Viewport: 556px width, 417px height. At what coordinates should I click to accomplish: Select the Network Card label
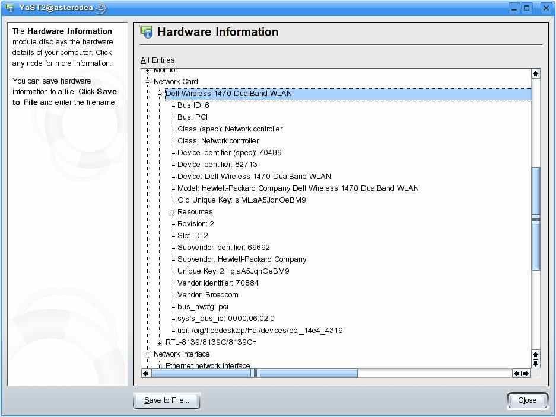(x=176, y=82)
